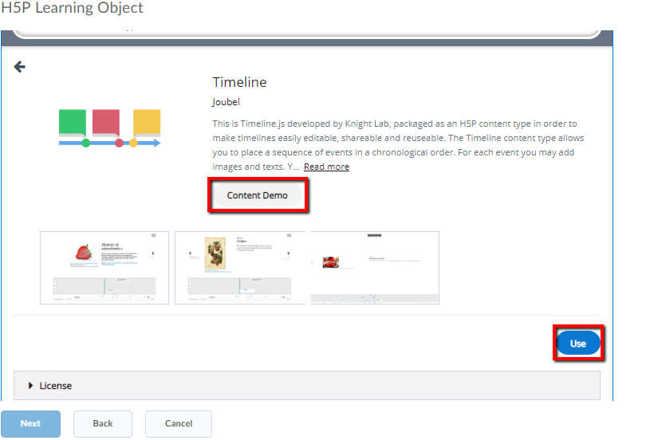Follow the Read more link
The width and height of the screenshot is (654, 440).
tap(326, 167)
